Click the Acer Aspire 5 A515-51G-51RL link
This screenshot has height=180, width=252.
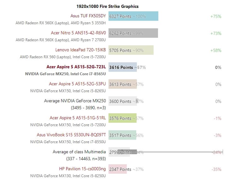(x=78, y=118)
